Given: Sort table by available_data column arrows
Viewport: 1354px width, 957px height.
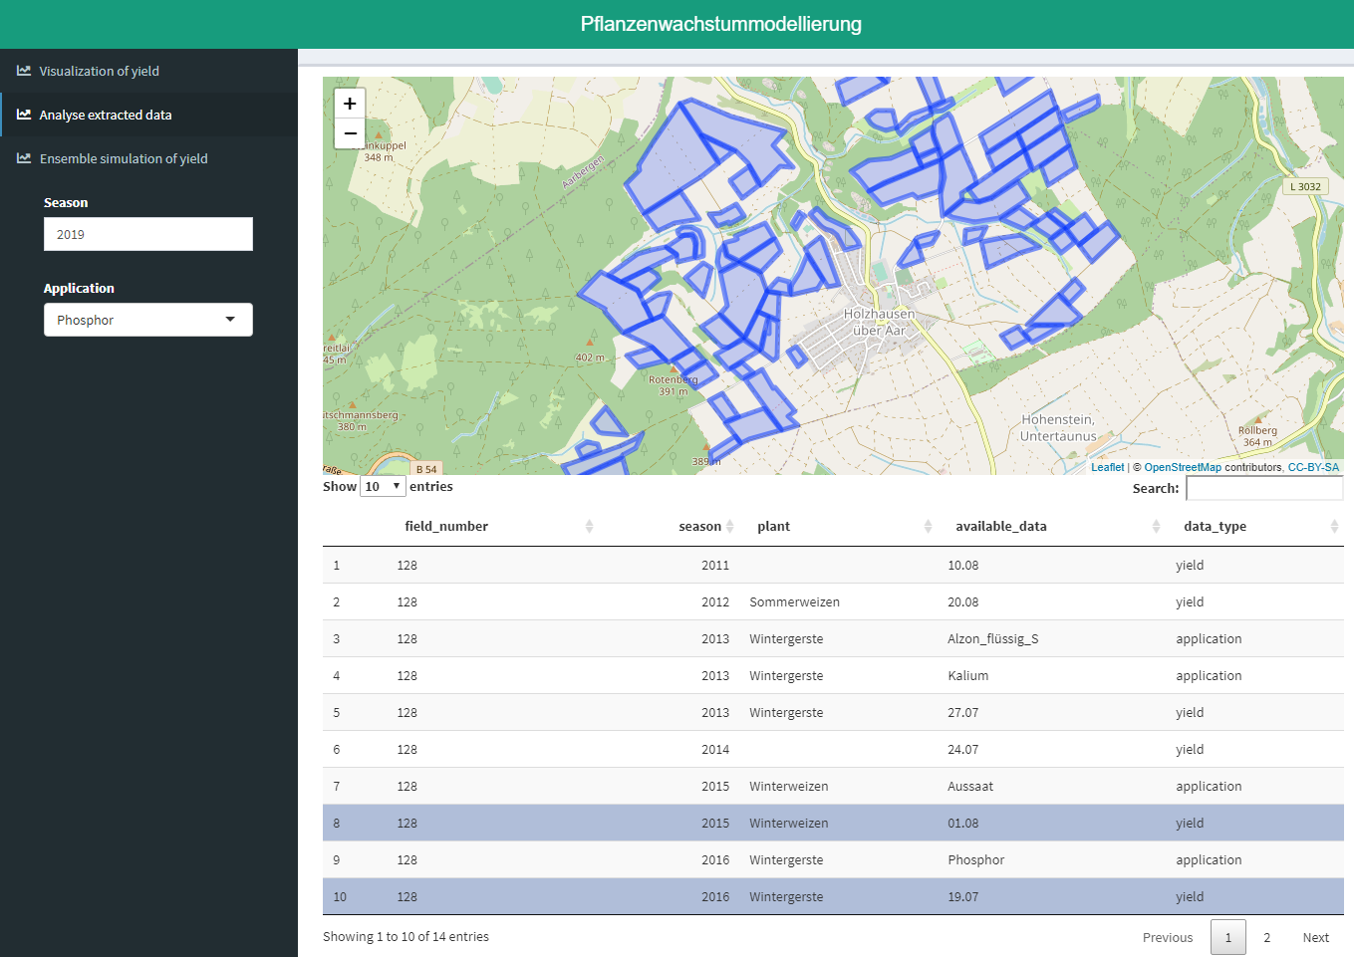Looking at the screenshot, I should pyautogui.click(x=1156, y=526).
